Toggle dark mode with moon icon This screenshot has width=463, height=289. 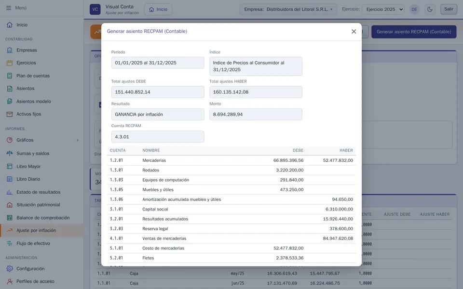(430, 9)
